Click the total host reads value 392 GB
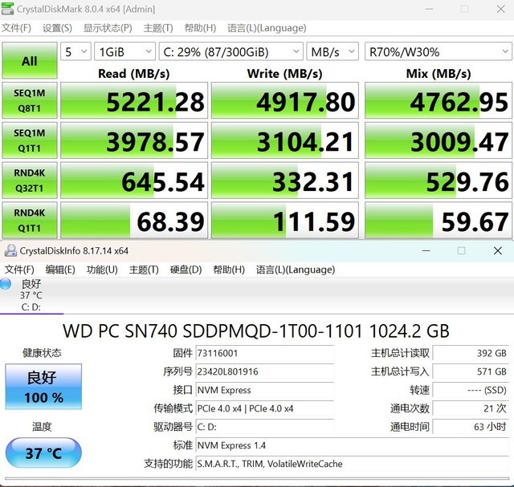 [471, 353]
